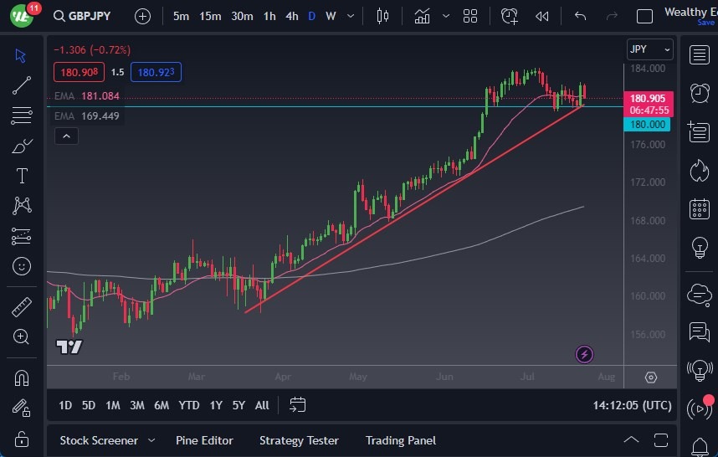Select the trend line drawing tool
The height and width of the screenshot is (457, 718).
[22, 85]
